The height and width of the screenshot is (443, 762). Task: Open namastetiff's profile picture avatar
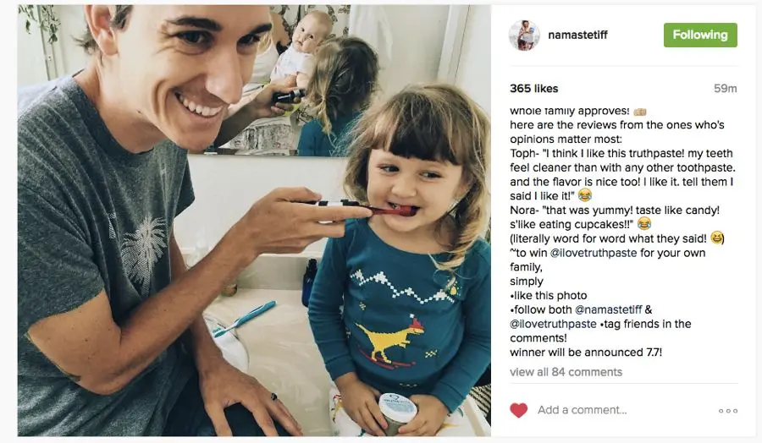[524, 35]
